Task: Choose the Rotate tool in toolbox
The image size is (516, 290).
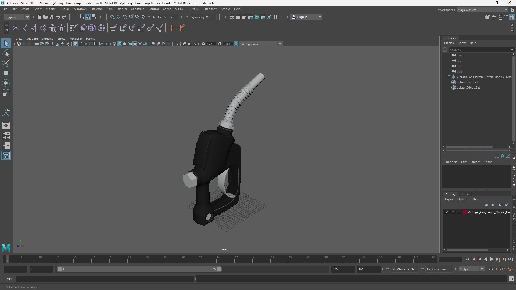Action: (6, 83)
